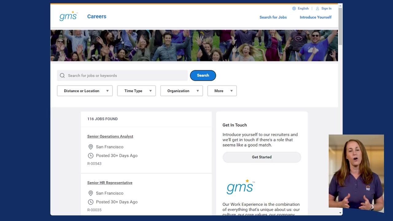Click the Get In Touch heading

(x=235, y=125)
